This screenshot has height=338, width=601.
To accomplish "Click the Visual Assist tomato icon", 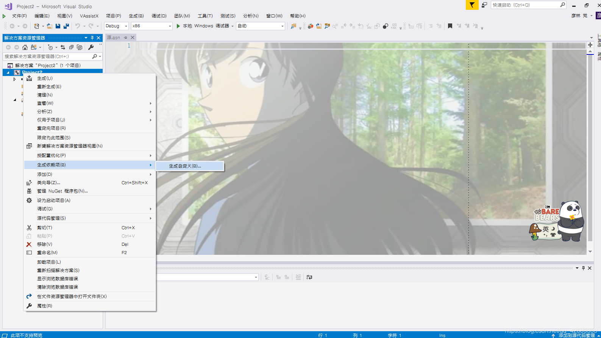I will pos(310,26).
